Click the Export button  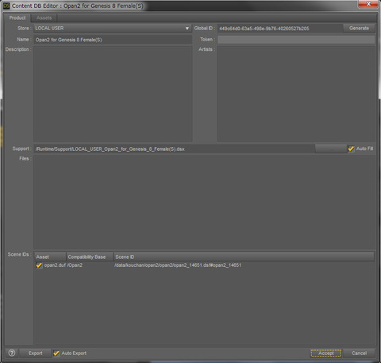[x=35, y=353]
